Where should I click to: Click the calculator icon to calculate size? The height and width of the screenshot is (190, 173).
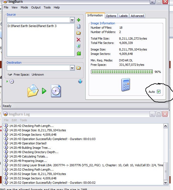point(126,85)
